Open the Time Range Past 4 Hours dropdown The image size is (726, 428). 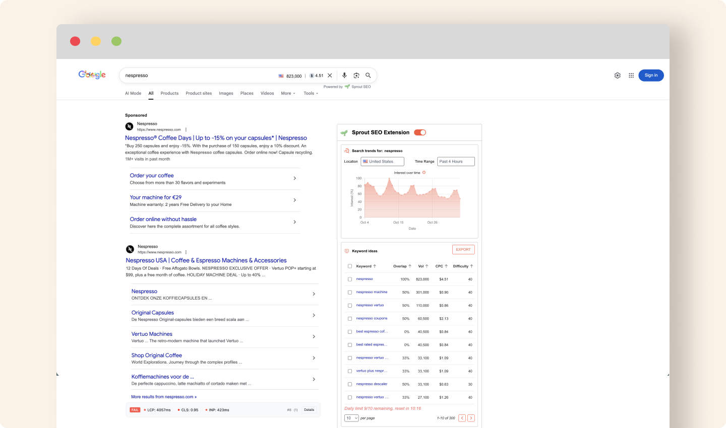pos(455,161)
